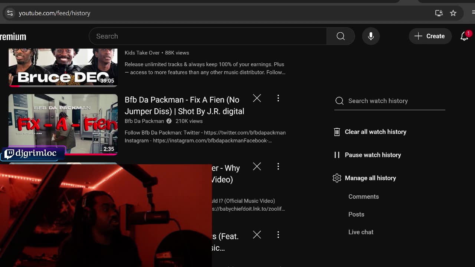This screenshot has height=267, width=475.
Task: Click the magnifying glass search button
Action: (x=341, y=36)
